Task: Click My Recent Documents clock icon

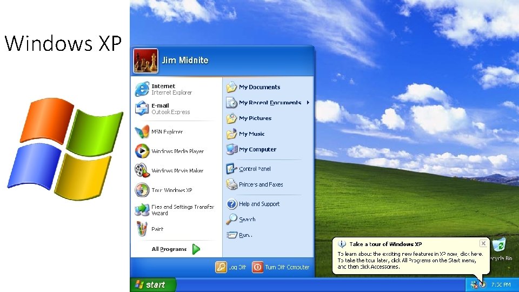Action: 232,103
